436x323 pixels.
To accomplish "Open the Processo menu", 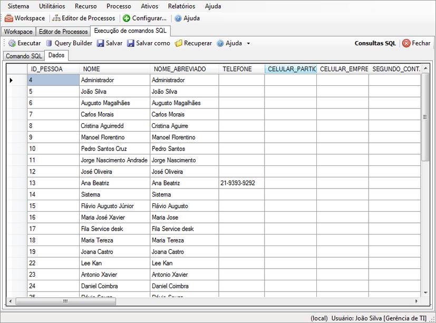I will pos(119,6).
